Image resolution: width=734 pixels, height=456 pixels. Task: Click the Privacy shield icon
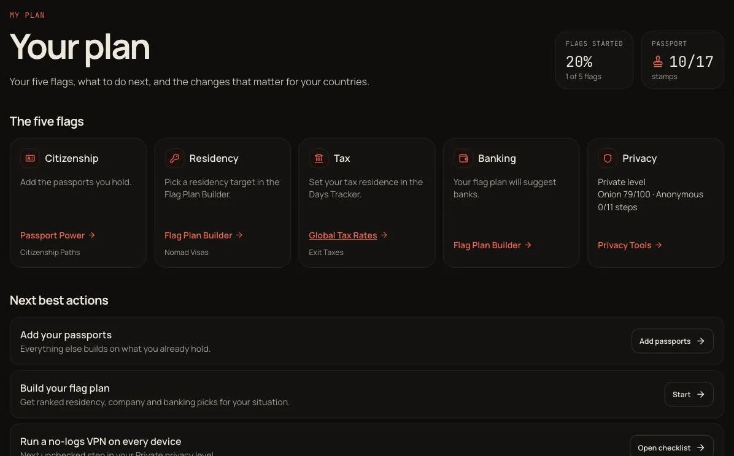608,159
